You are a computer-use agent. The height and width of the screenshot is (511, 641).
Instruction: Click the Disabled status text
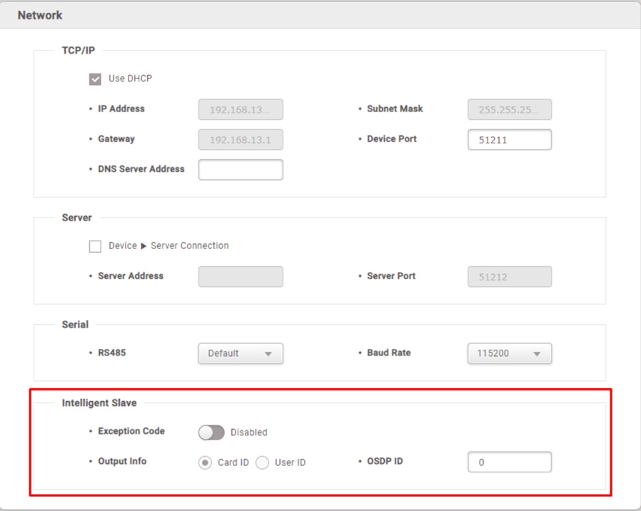click(249, 432)
